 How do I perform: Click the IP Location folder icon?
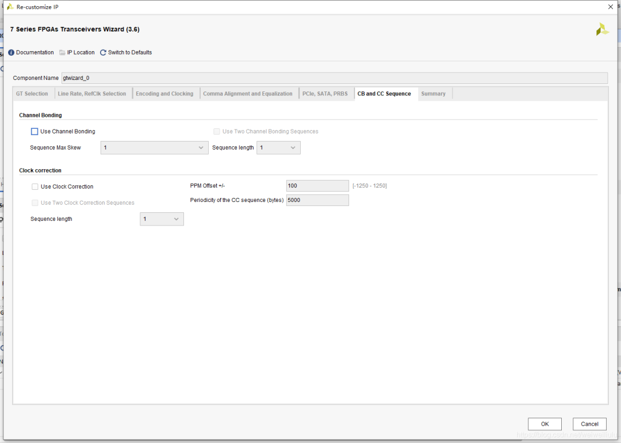click(x=62, y=53)
